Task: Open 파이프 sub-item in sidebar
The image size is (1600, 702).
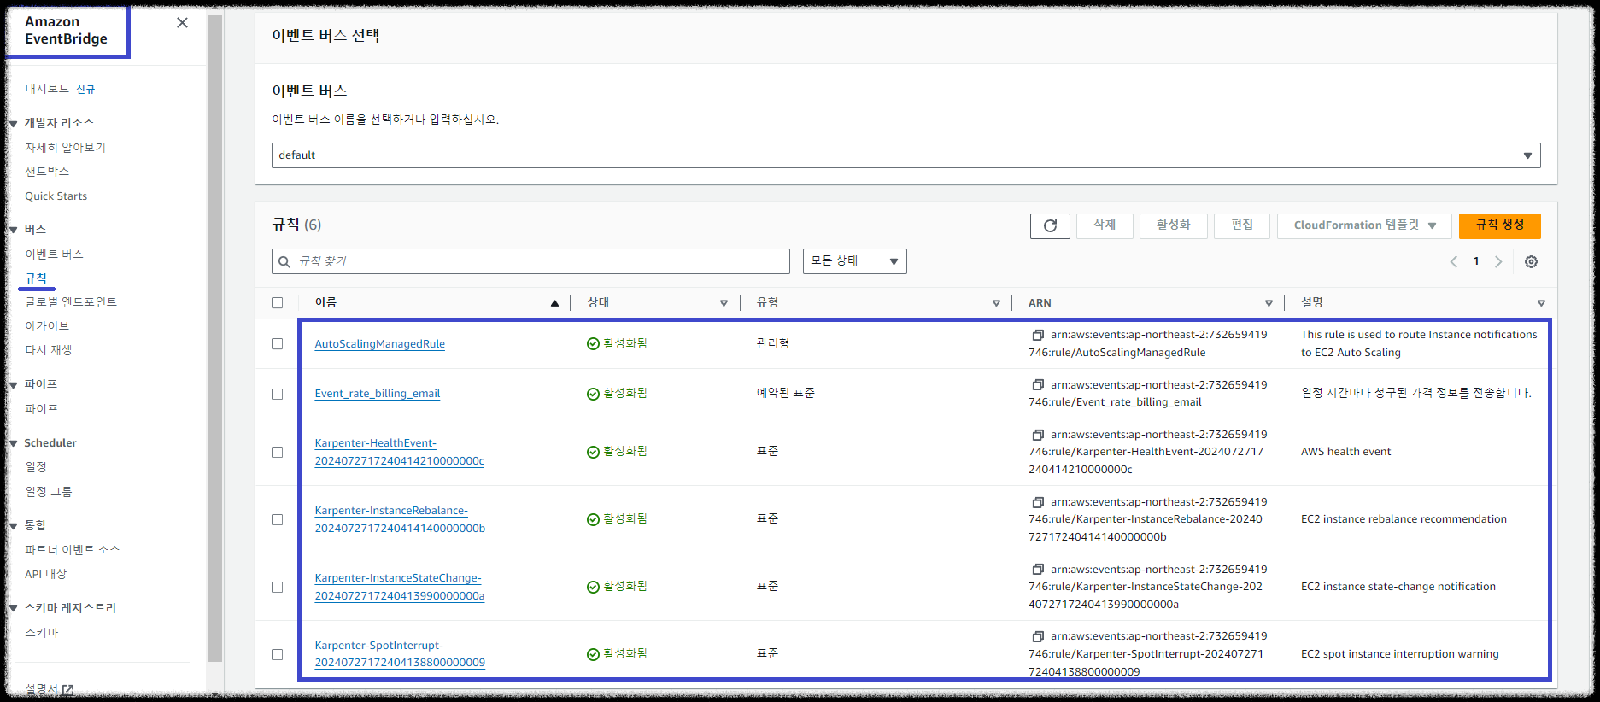Action: (x=42, y=409)
